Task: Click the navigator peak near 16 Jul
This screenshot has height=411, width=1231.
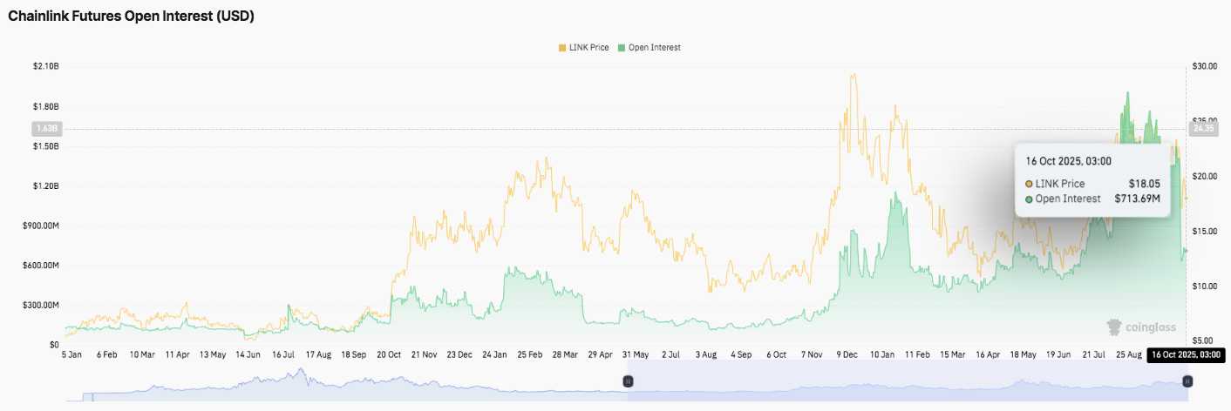Action: 302,374
